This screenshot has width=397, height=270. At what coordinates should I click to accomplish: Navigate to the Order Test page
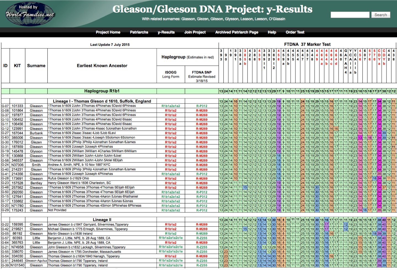pos(295,32)
